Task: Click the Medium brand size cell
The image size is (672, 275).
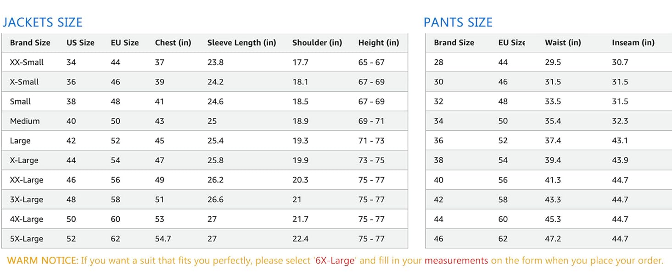Action: click(x=25, y=121)
